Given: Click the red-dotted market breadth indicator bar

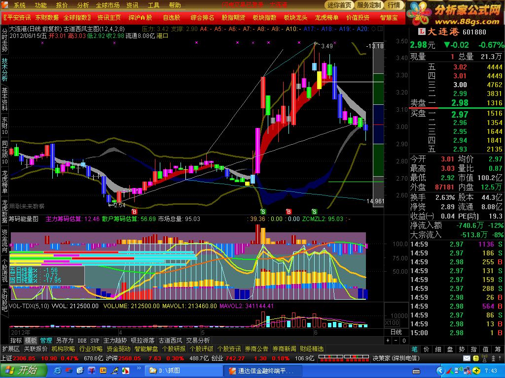Looking at the screenshot, I should (x=343, y=358).
